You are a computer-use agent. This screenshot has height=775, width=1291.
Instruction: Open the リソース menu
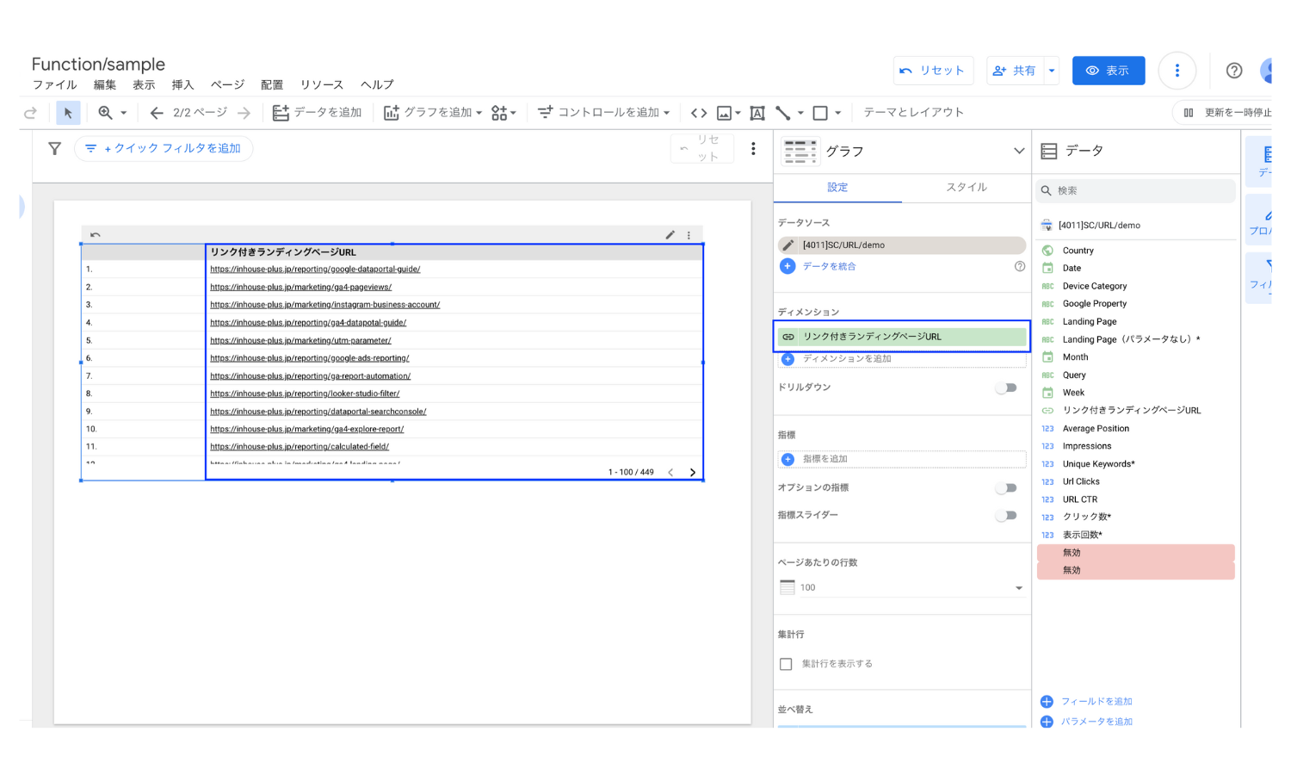pyautogui.click(x=322, y=84)
